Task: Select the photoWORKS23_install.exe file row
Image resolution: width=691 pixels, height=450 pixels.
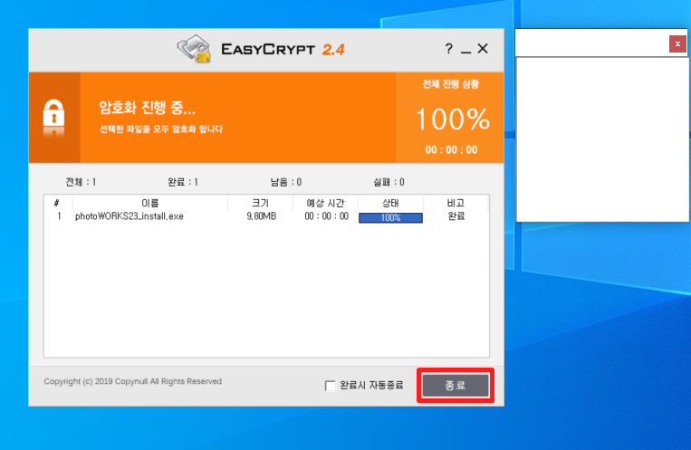Action: tap(266, 216)
